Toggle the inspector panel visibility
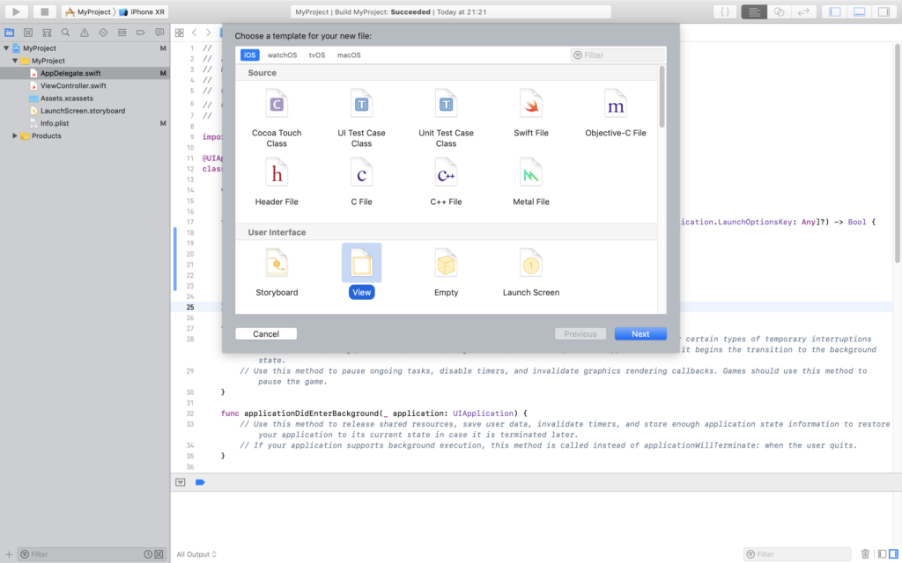 pyautogui.click(x=884, y=11)
